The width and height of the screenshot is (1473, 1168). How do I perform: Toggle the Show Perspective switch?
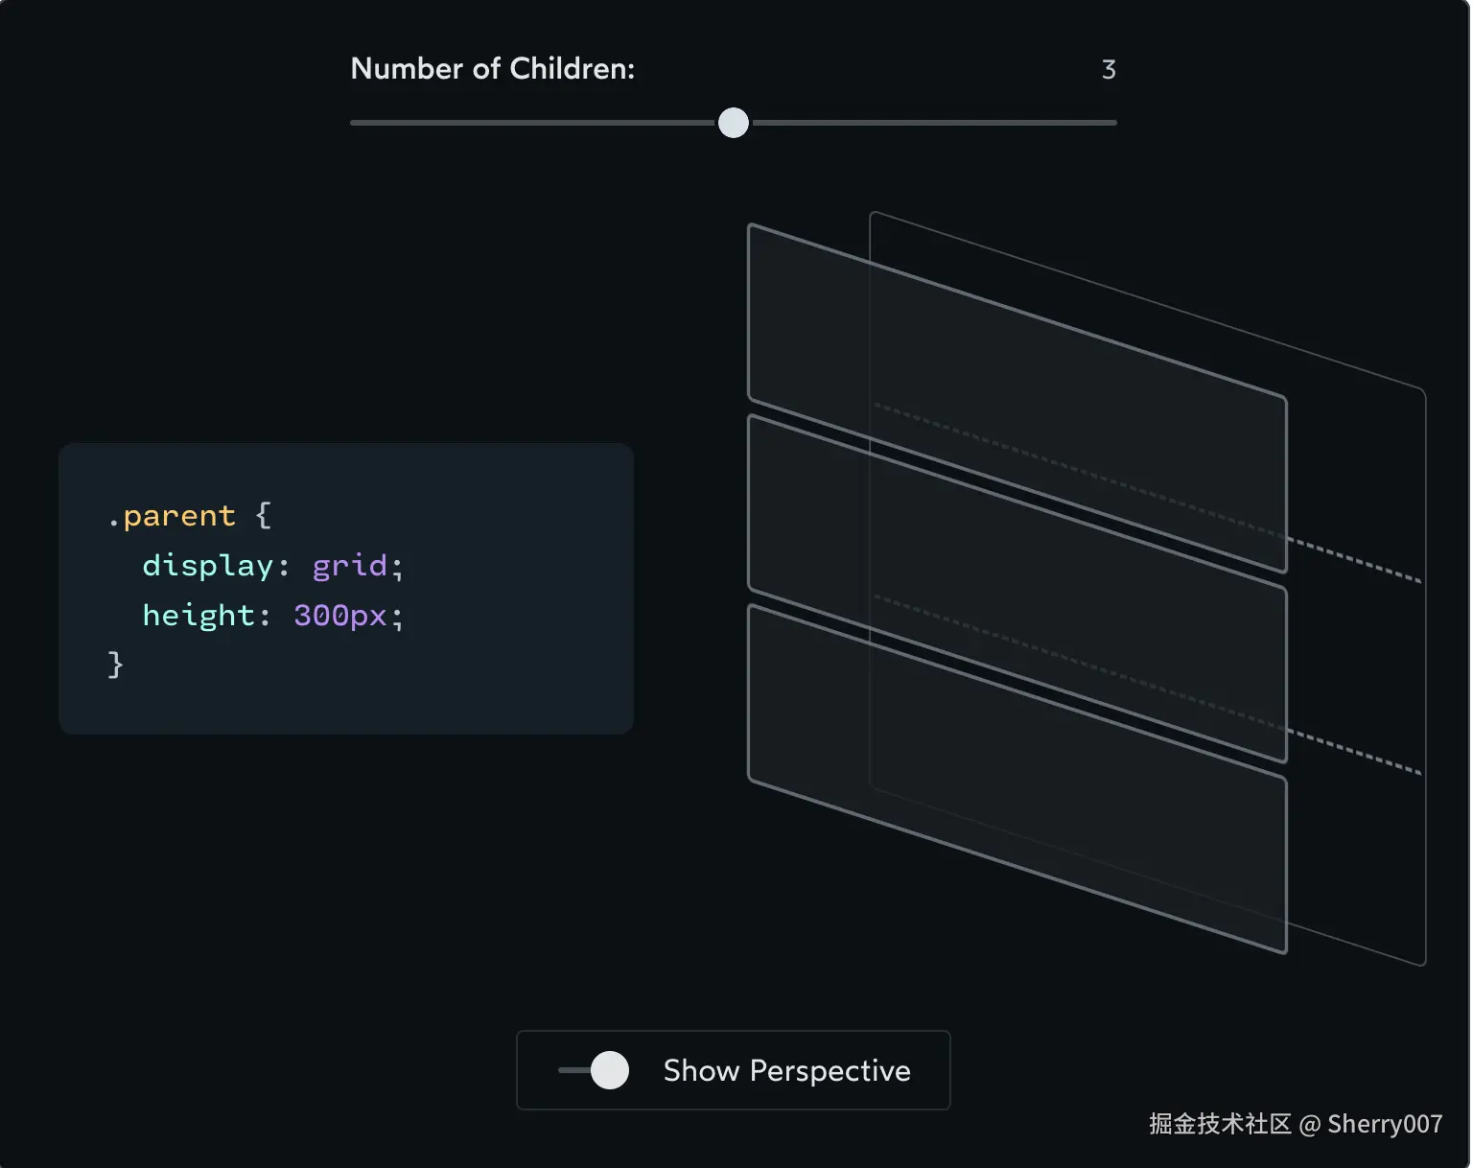tap(595, 1070)
